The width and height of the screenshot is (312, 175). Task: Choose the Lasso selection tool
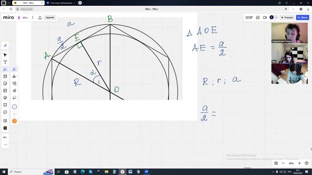(14, 98)
